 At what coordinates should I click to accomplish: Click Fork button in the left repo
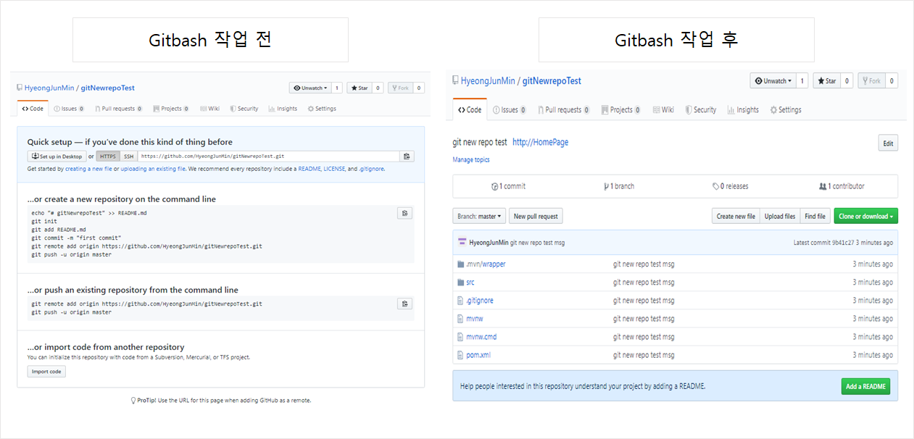tap(399, 88)
